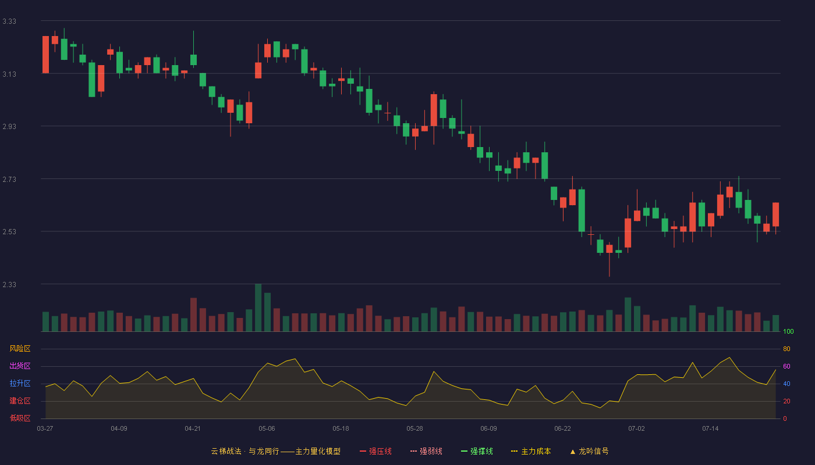Image resolution: width=815 pixels, height=465 pixels.
Task: Click the 04-21 date label
Action: click(193, 428)
